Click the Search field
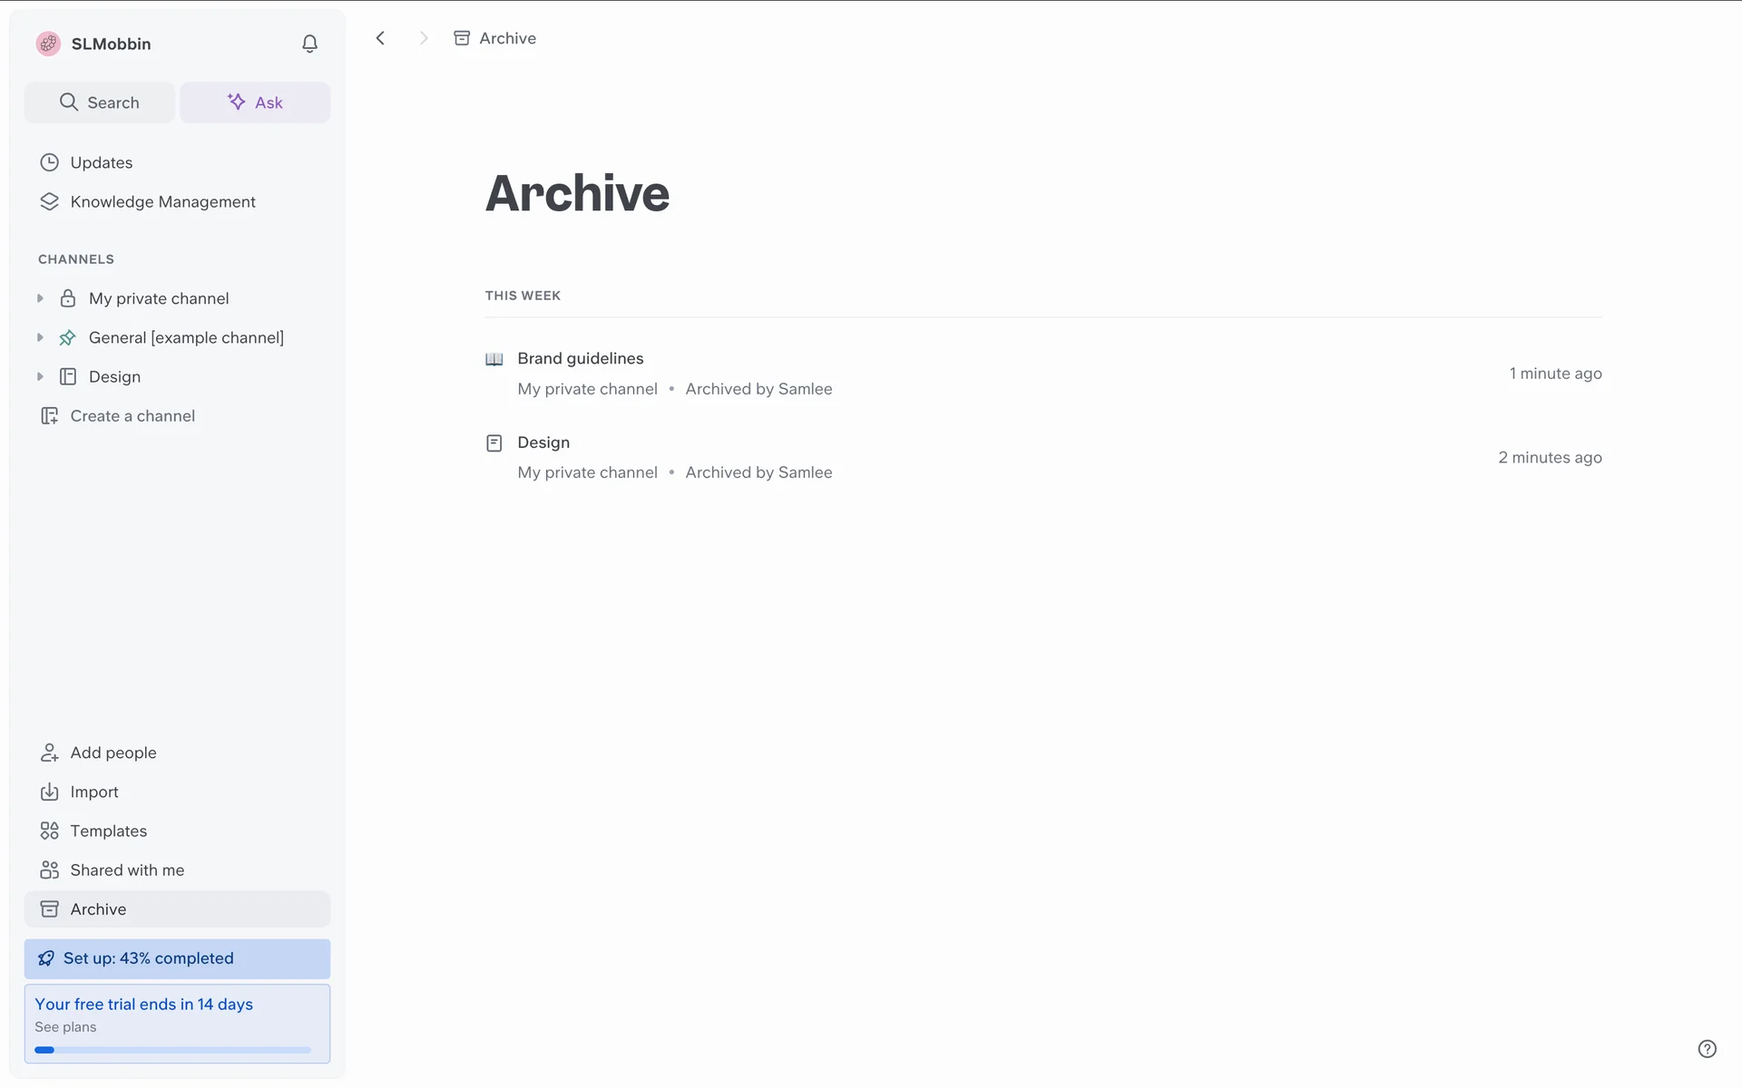This screenshot has height=1088, width=1742. tap(100, 102)
